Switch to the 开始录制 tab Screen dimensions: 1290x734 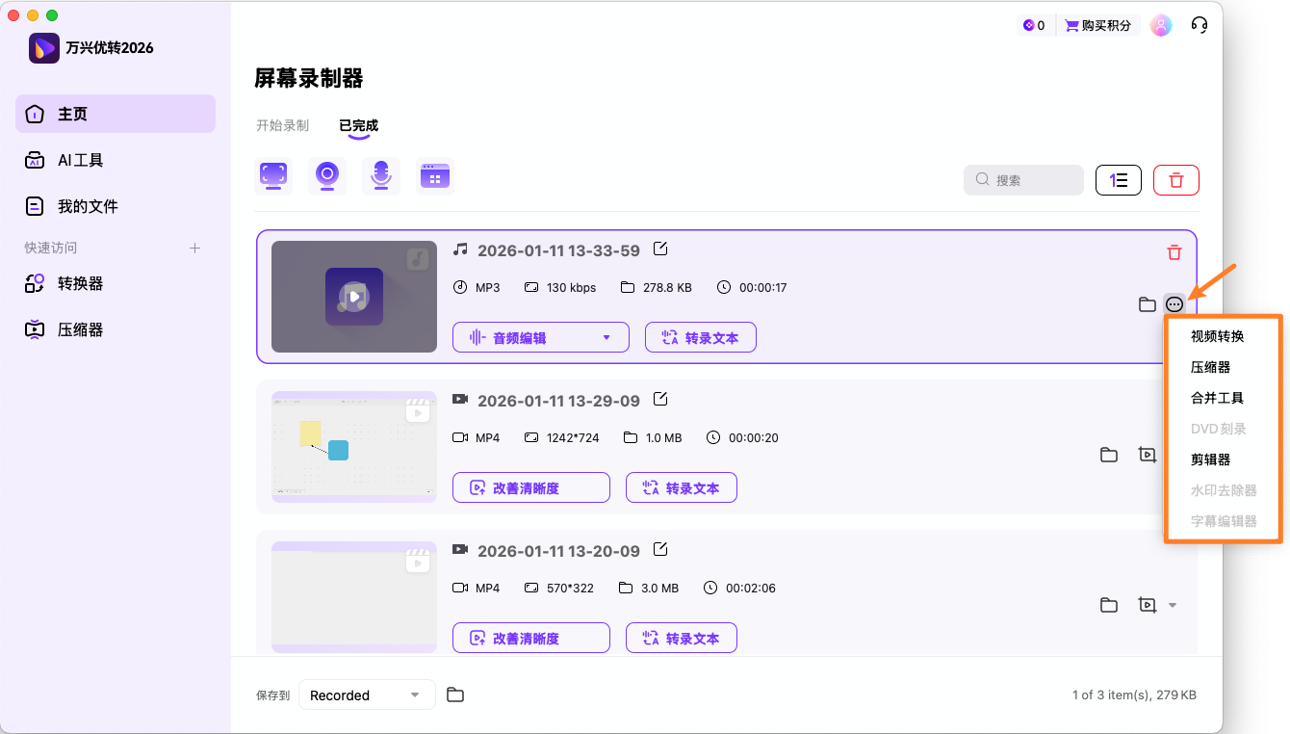[282, 125]
